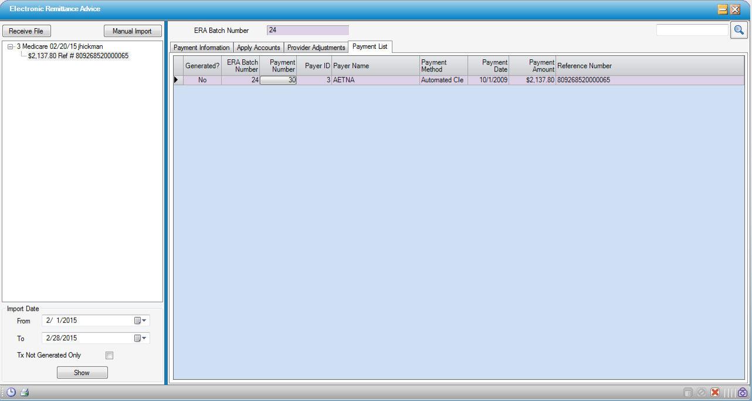Image resolution: width=752 pixels, height=401 pixels.
Task: Switch to the Payment Information tab
Action: [201, 48]
